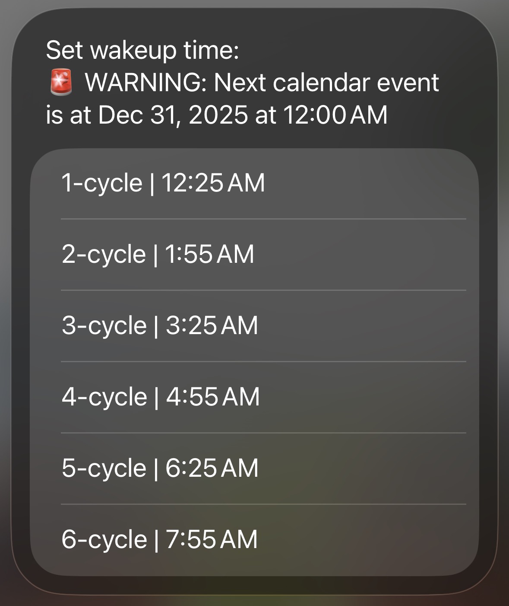Wake up at 4:55 AM
This screenshot has height=606, width=509.
(212, 397)
